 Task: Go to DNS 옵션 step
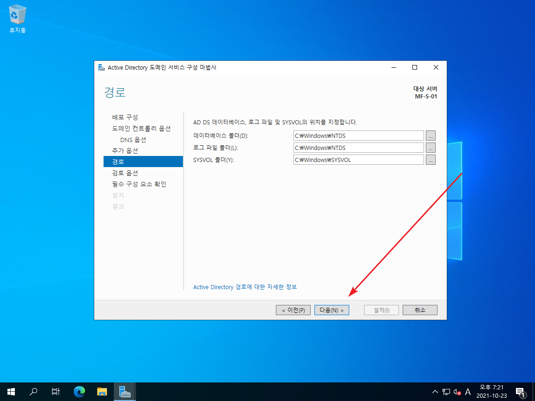[133, 140]
